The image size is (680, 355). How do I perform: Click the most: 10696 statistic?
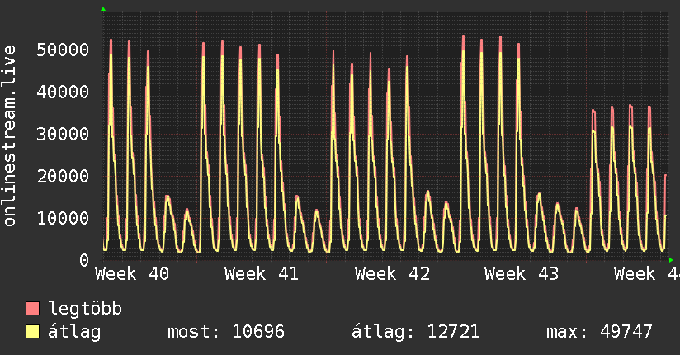226,332
